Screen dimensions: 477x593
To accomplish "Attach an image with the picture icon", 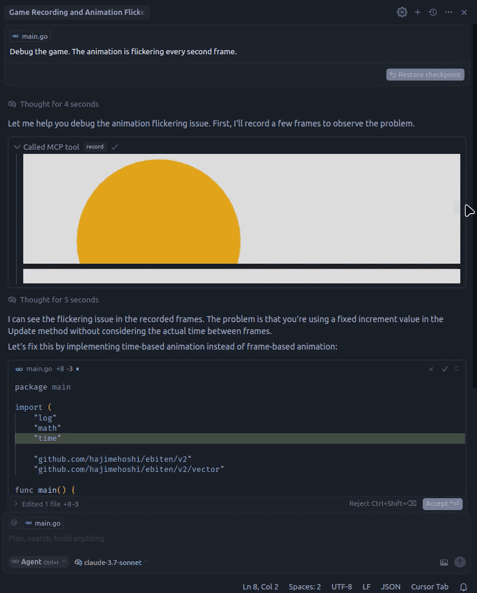I will click(x=444, y=563).
